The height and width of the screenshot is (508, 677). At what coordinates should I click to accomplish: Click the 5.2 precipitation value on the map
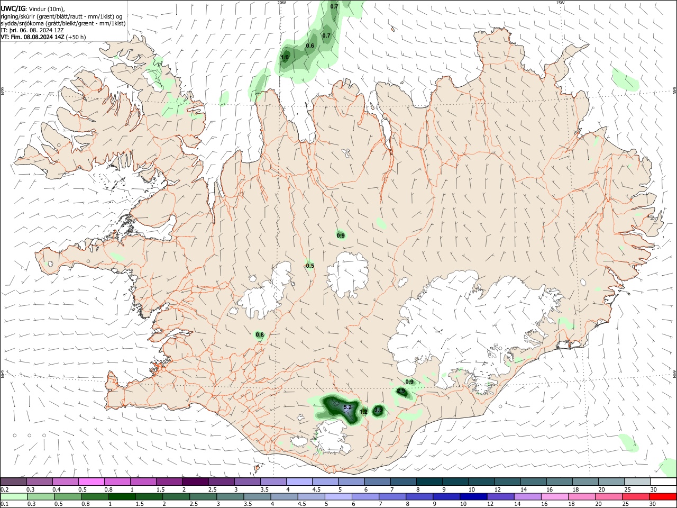click(x=347, y=407)
